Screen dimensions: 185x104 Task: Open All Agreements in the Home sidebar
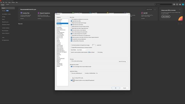[x=5, y=40]
